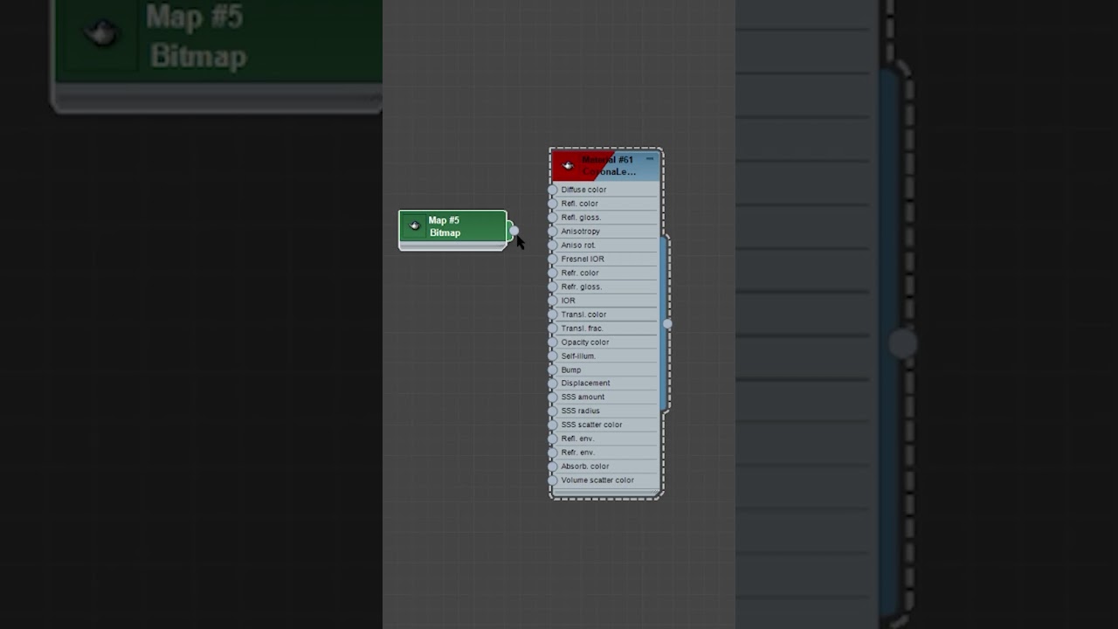Click the Refl. env. input socket
1118x629 pixels.
[552, 439]
